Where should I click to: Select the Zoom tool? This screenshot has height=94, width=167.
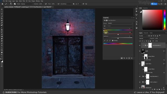(2, 55)
